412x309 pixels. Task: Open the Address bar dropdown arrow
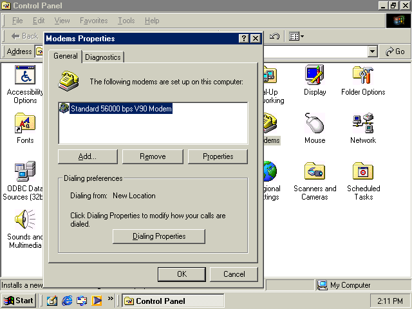click(372, 51)
